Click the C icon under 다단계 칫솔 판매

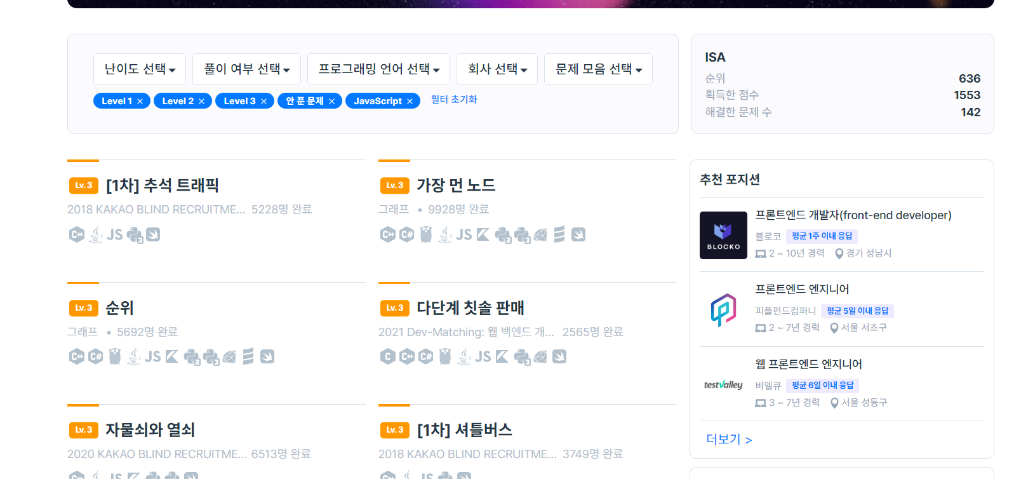pyautogui.click(x=387, y=356)
